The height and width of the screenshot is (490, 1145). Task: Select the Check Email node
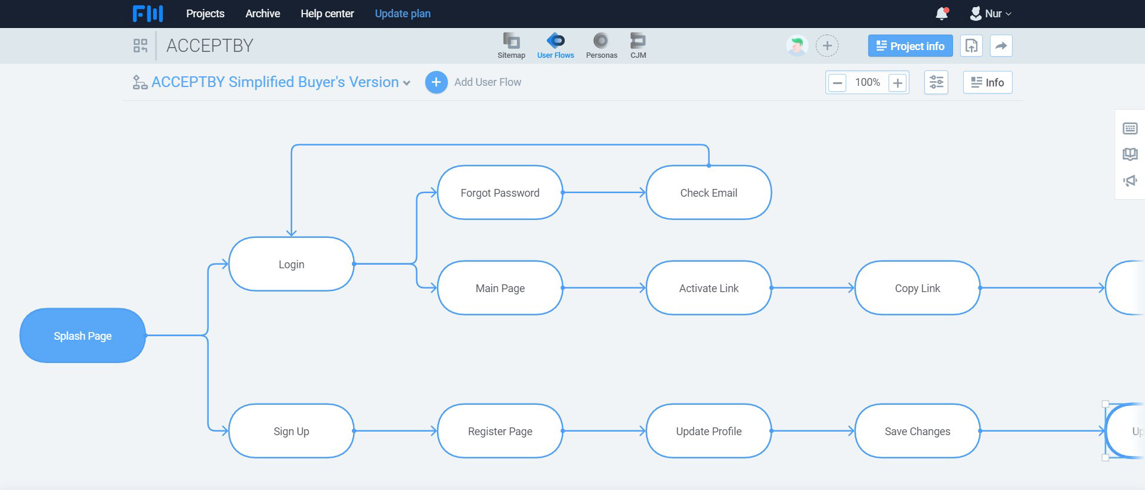click(709, 193)
